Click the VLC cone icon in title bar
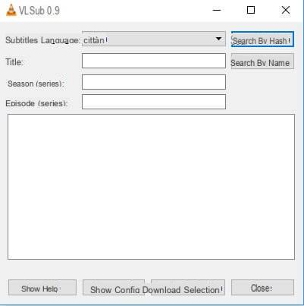Screen dimensions: 304x306 pos(11,10)
